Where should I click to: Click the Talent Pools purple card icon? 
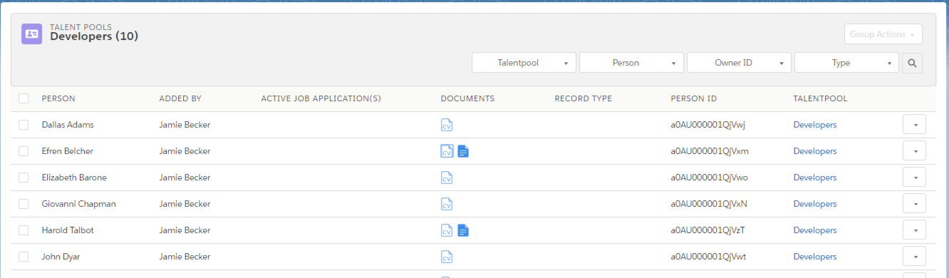click(31, 34)
